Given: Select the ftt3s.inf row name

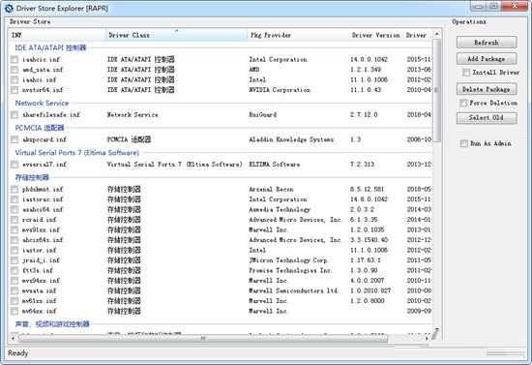Looking at the screenshot, I should 38,271.
